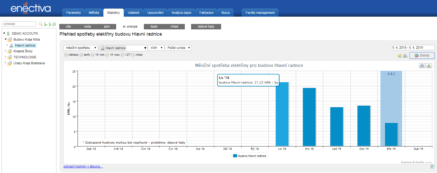Enable the náklady checkbox

tap(66, 55)
